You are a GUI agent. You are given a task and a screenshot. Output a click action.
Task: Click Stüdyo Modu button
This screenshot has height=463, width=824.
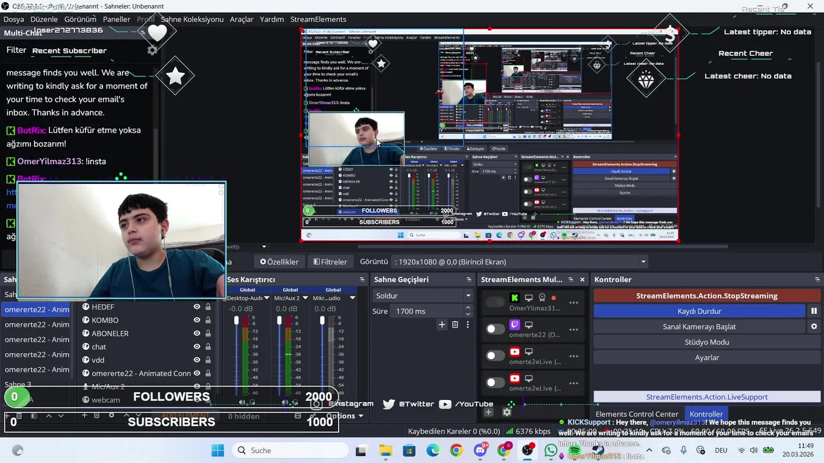(x=707, y=342)
